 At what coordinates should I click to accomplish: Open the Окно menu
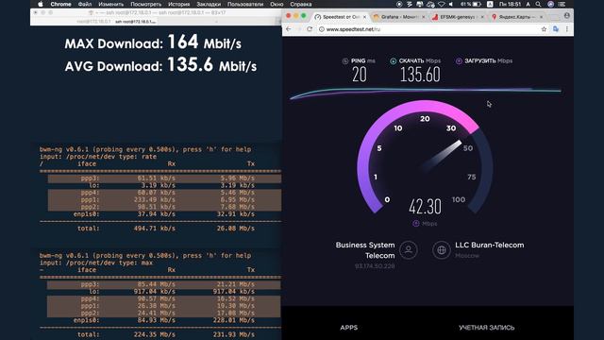point(277,4)
